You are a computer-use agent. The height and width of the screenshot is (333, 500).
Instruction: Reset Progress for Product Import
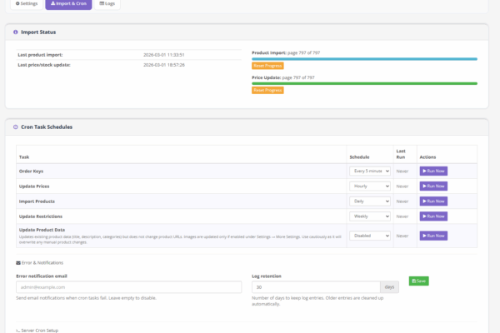tap(267, 66)
